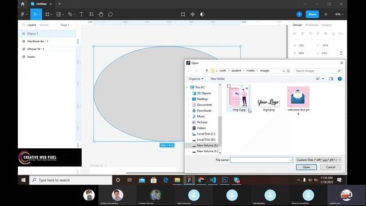Select Downloads in the navigation tree
Screen dimensions: 366x206
(x=204, y=110)
